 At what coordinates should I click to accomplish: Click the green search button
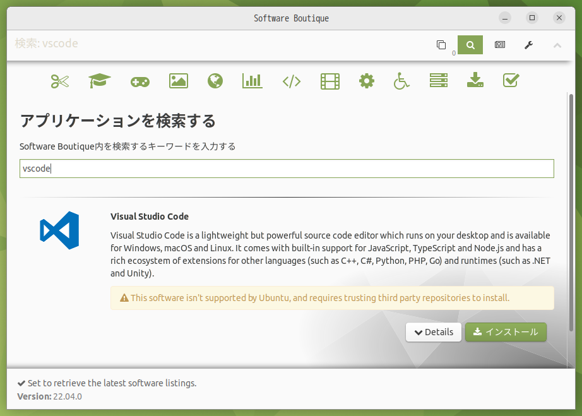click(470, 45)
